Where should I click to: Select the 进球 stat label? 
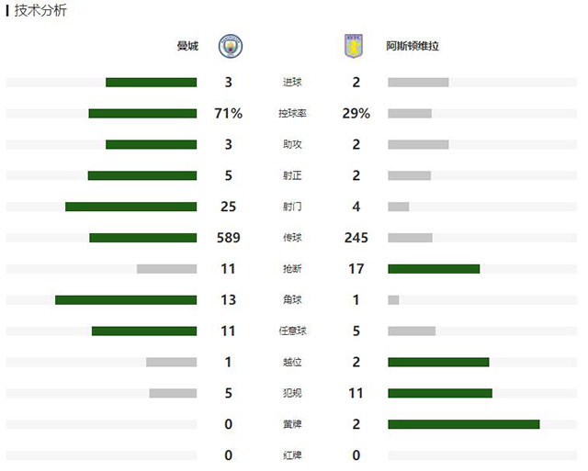[292, 83]
